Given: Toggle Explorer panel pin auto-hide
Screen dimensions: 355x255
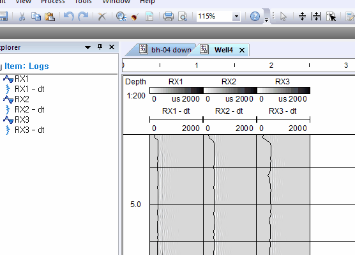Looking at the screenshot, I should [100, 47].
